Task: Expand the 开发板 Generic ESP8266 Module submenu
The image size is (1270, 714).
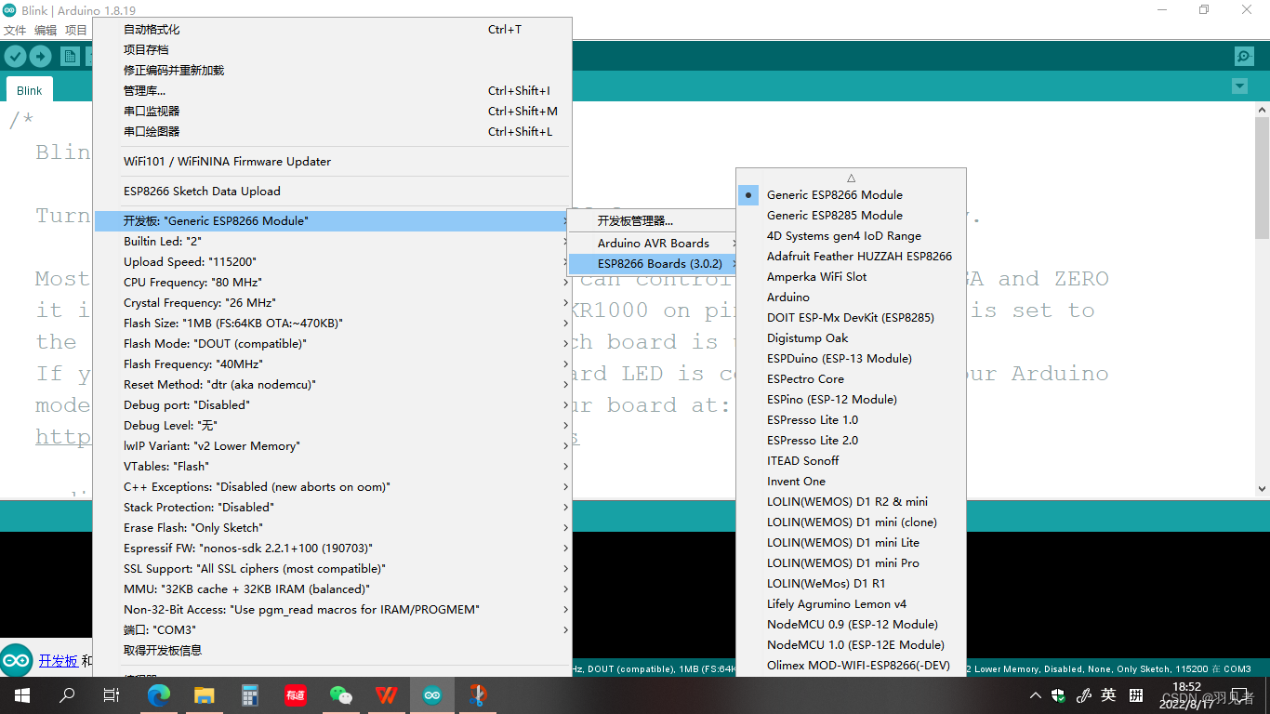Action: coord(333,221)
